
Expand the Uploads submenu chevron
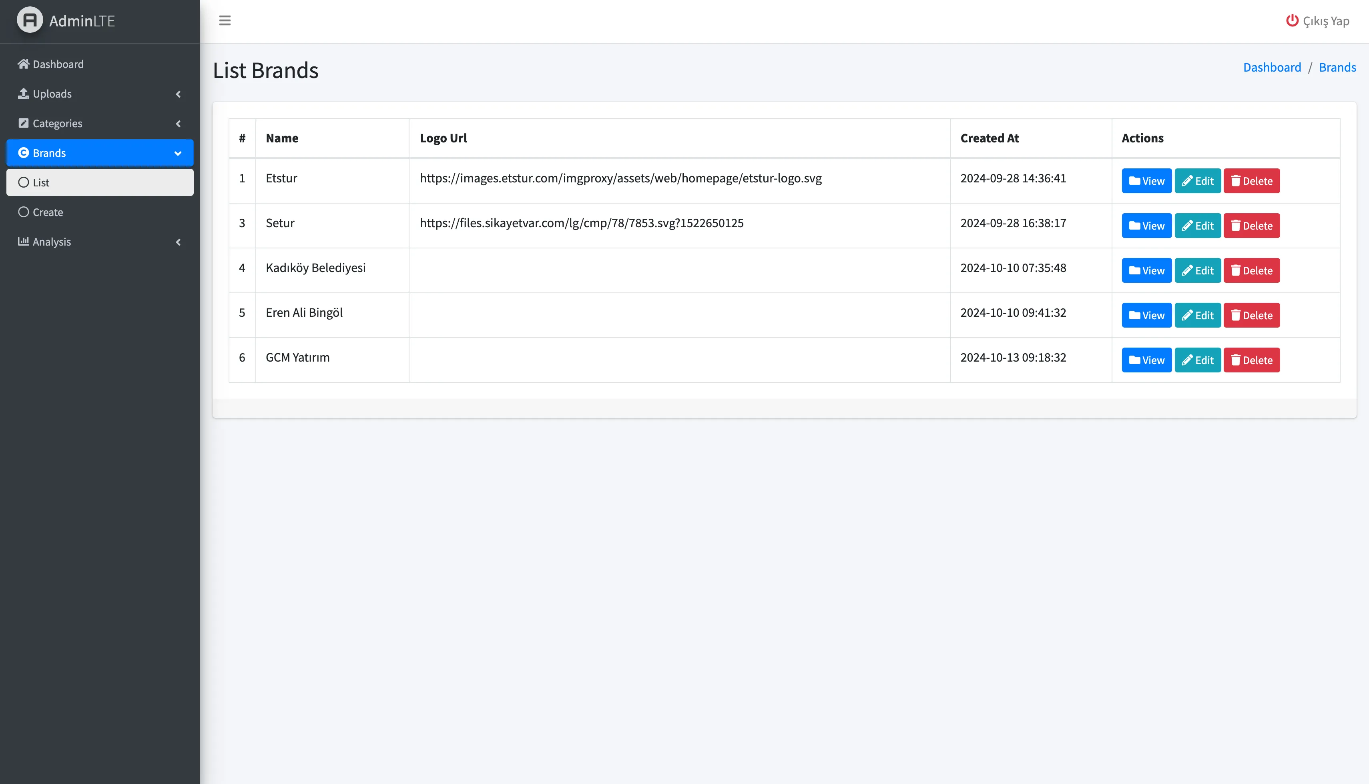click(179, 94)
